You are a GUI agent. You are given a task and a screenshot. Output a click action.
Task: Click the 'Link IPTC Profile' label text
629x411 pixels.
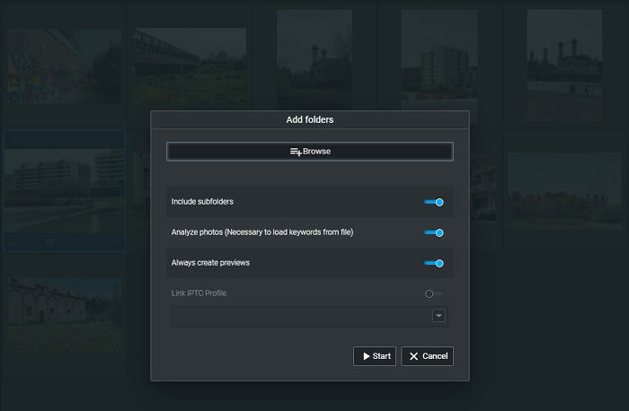click(199, 293)
